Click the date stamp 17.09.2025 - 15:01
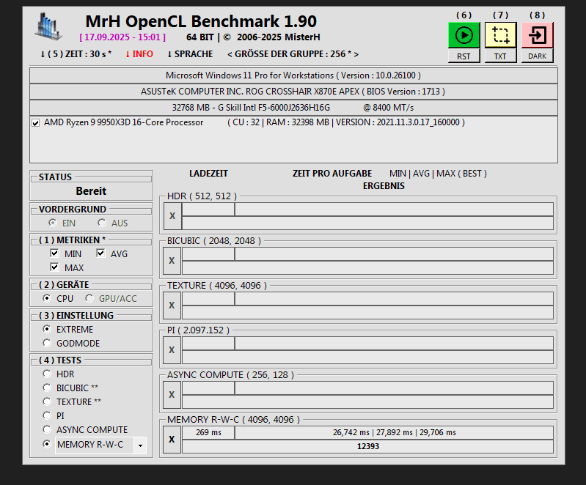586x485 pixels. (x=122, y=37)
